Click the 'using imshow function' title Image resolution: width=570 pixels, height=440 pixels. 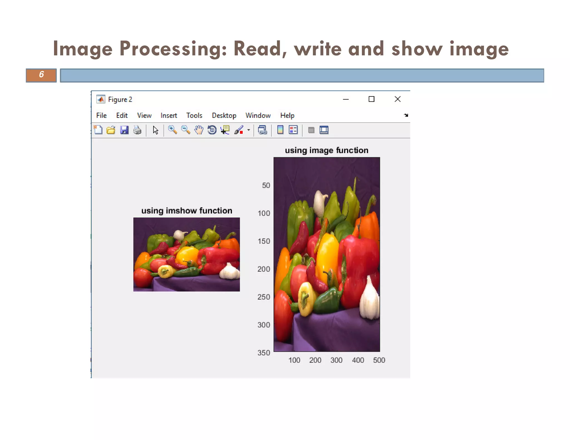pos(187,211)
